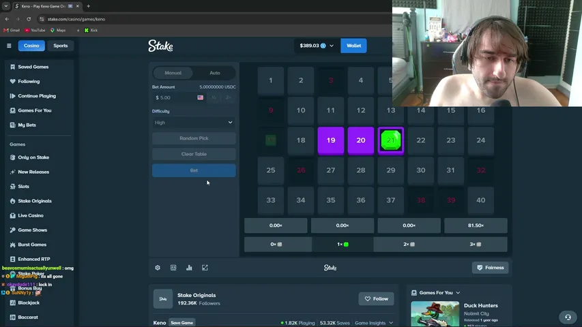Expand the $389.03 balance dropdown

click(x=316, y=46)
